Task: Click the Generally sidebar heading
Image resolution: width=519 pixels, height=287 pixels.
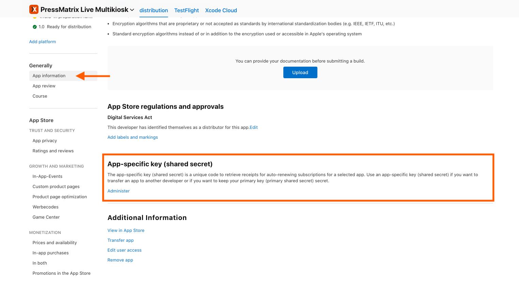Action: [x=41, y=66]
